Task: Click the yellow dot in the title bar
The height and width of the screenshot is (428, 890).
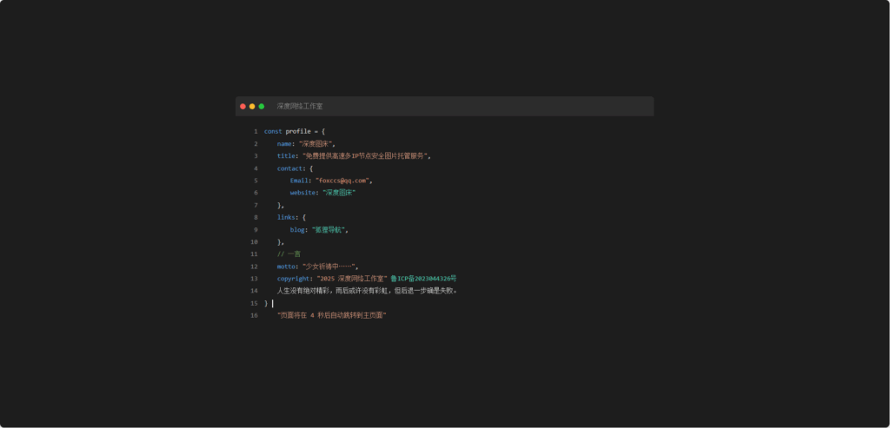Action: pyautogui.click(x=252, y=106)
